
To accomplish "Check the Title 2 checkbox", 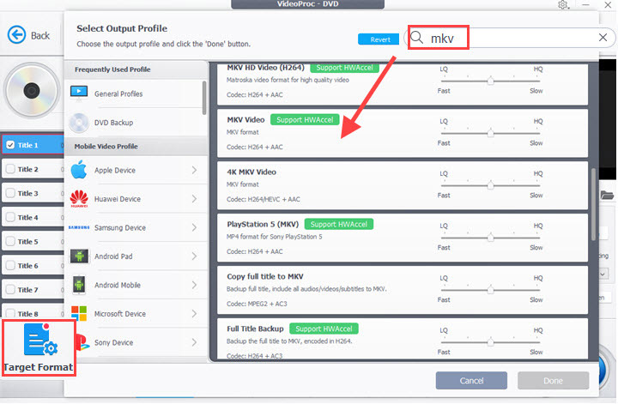I will 10,169.
